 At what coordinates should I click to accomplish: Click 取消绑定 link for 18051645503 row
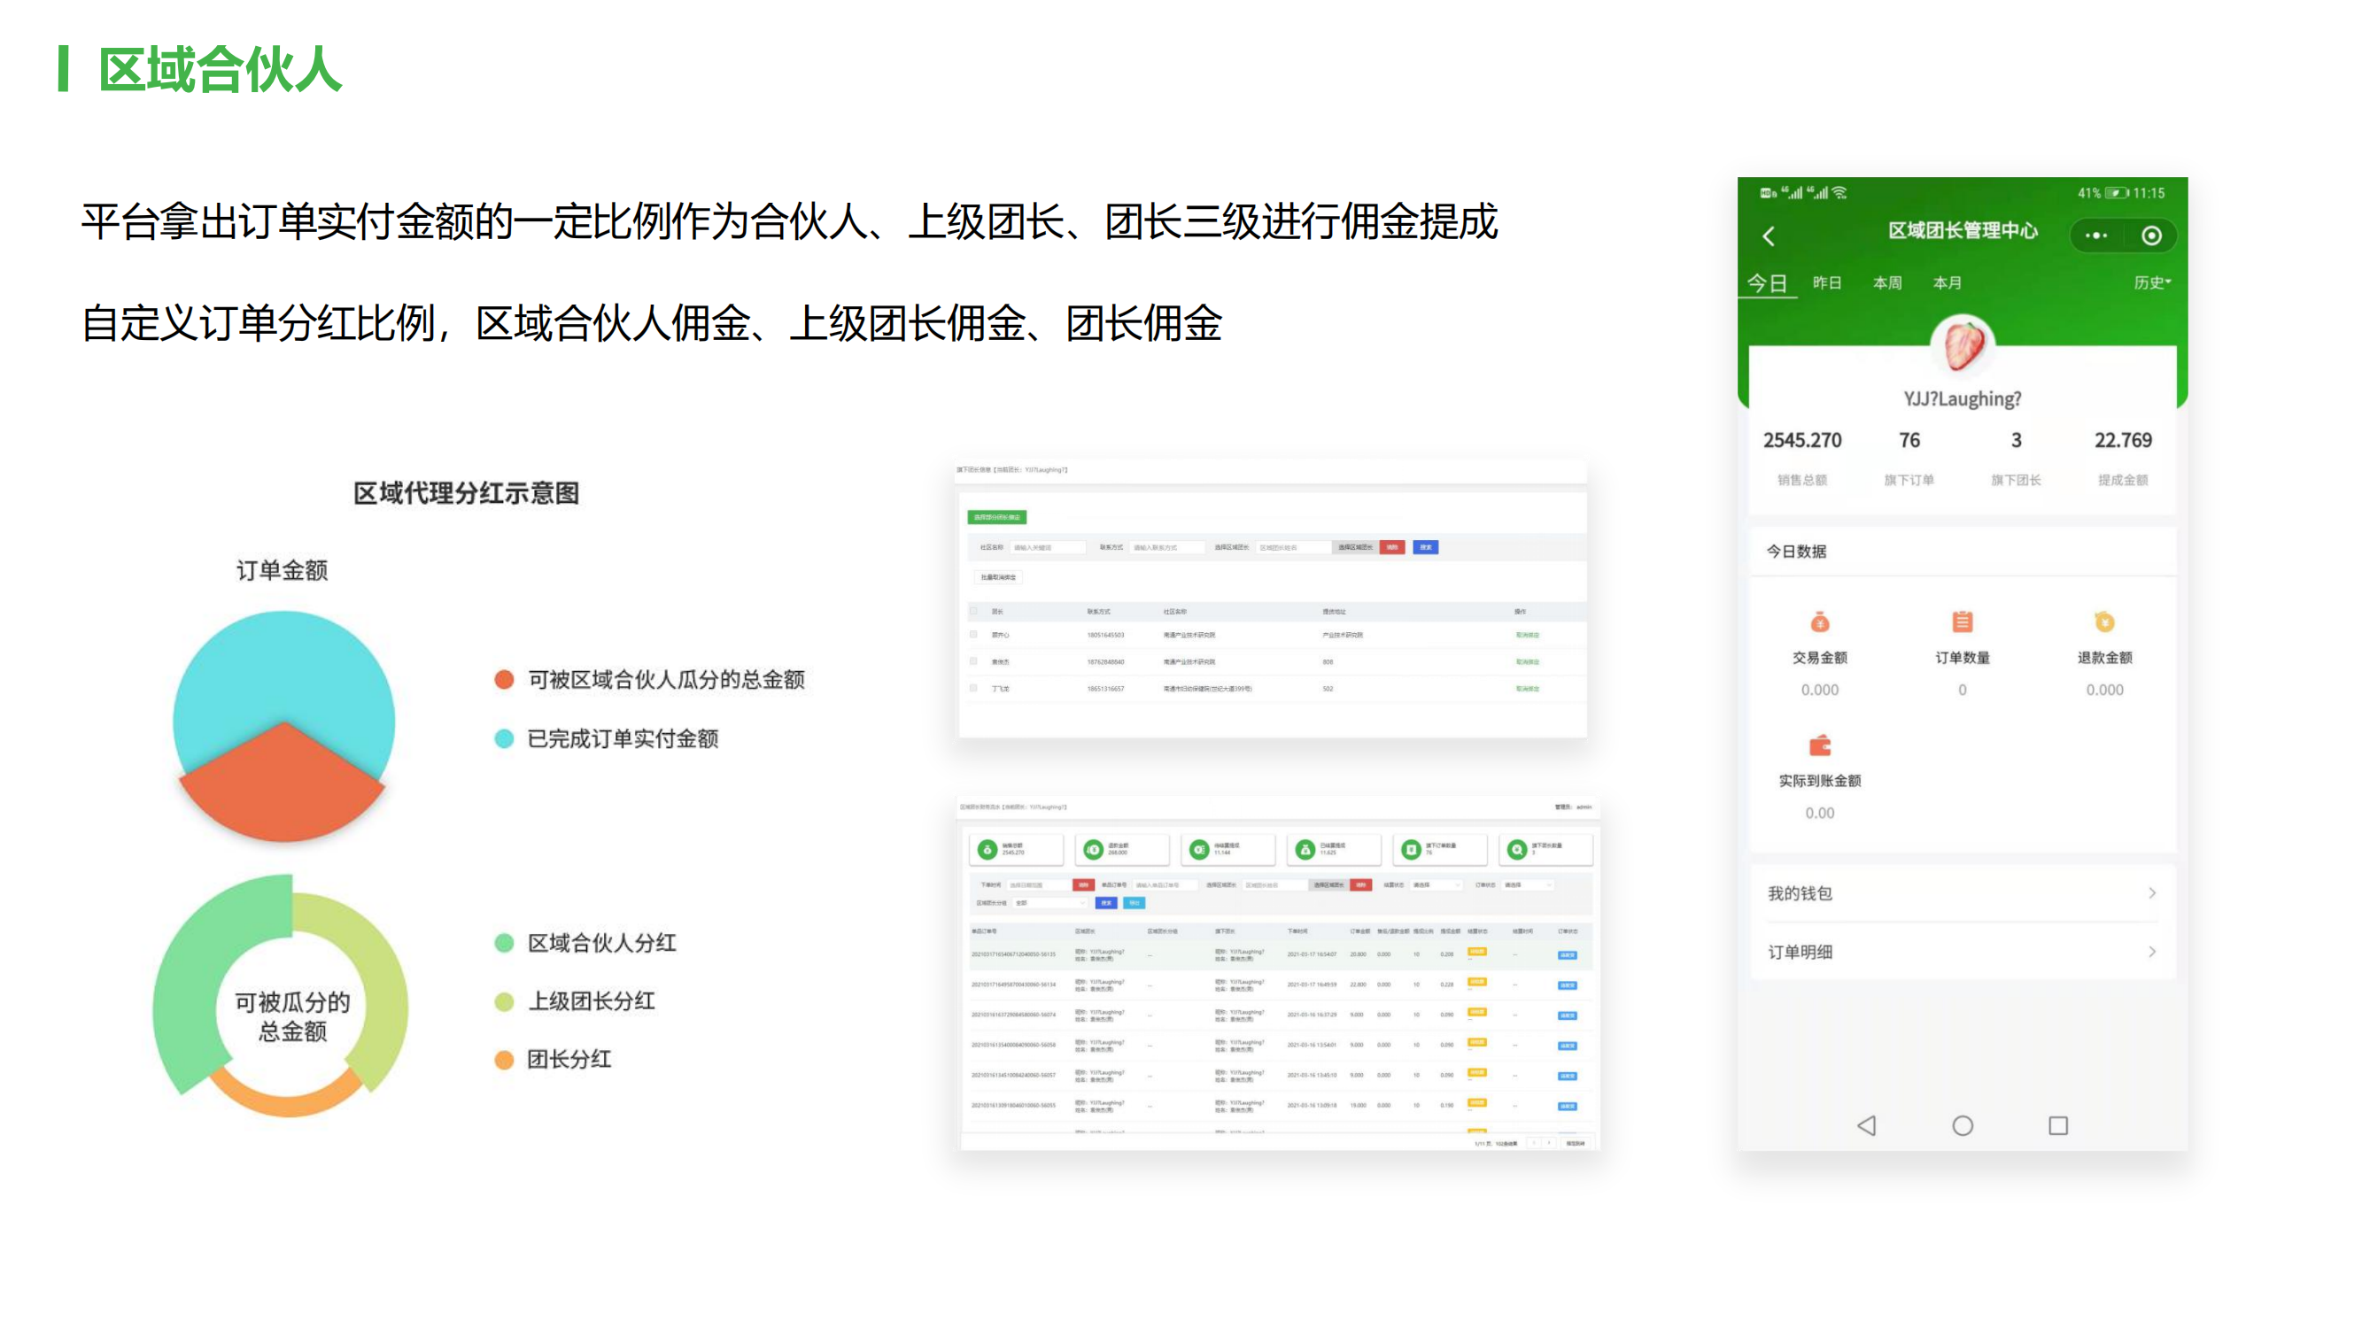pos(1527,634)
